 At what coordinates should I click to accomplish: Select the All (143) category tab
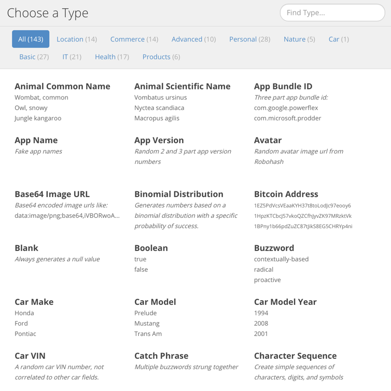[x=31, y=39]
